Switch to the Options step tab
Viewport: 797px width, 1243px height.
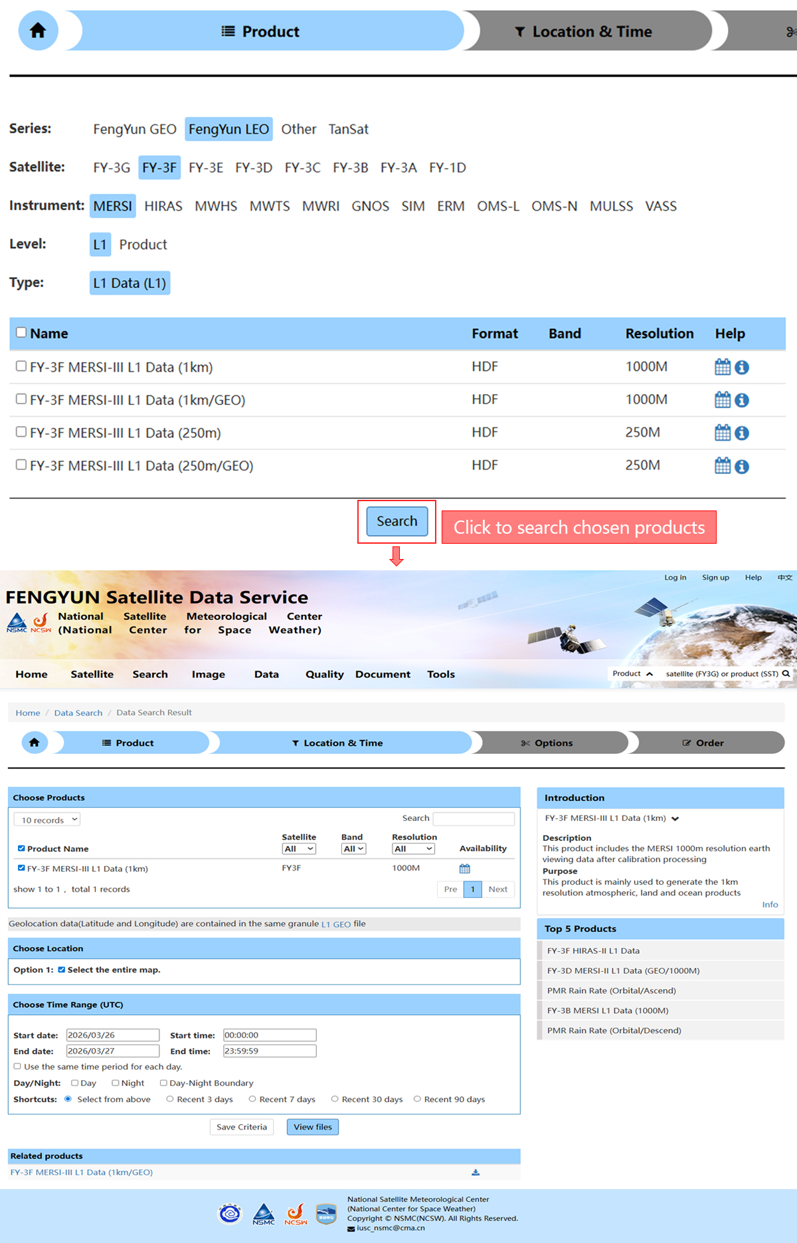[x=549, y=742]
